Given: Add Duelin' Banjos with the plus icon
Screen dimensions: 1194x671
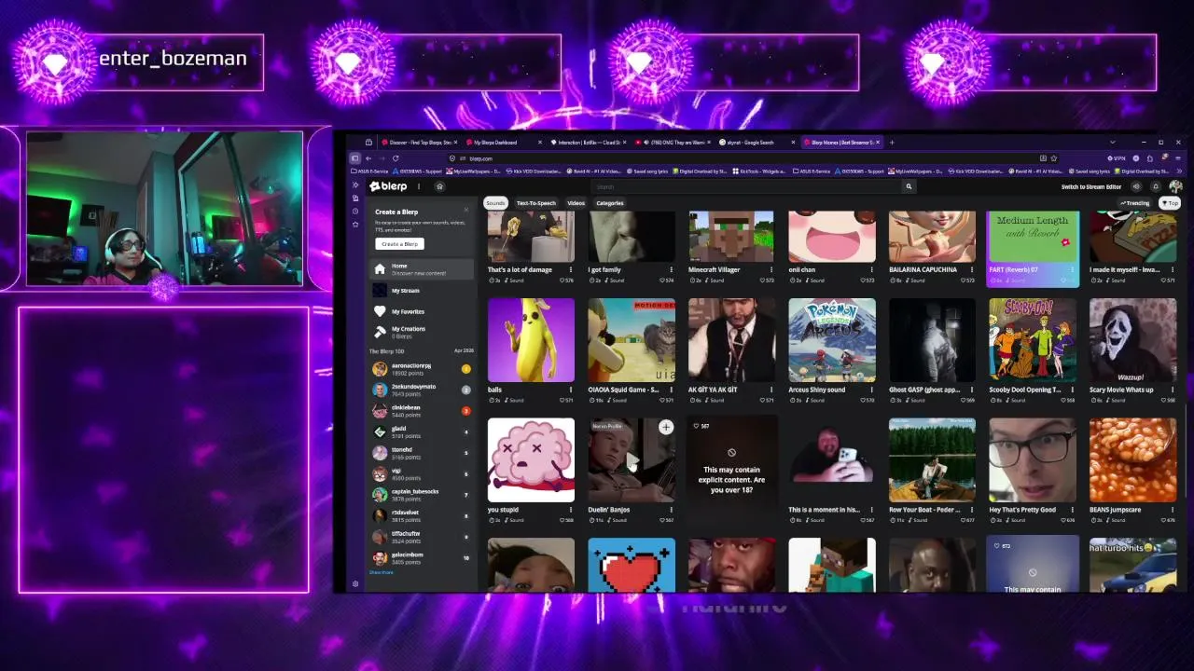Looking at the screenshot, I should 666,428.
